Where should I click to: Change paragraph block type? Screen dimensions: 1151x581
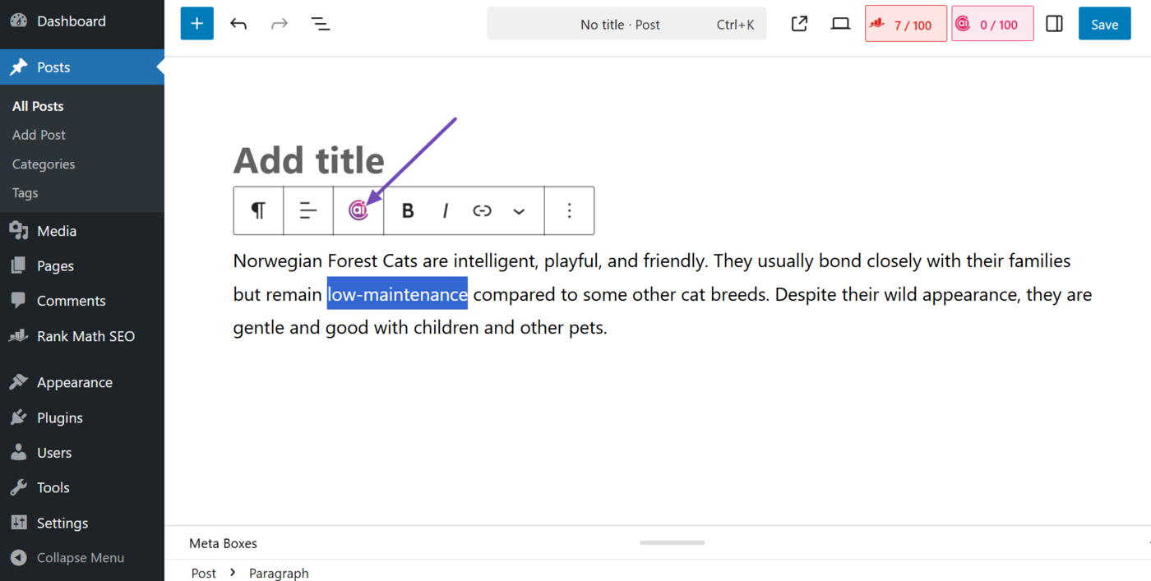click(x=258, y=210)
